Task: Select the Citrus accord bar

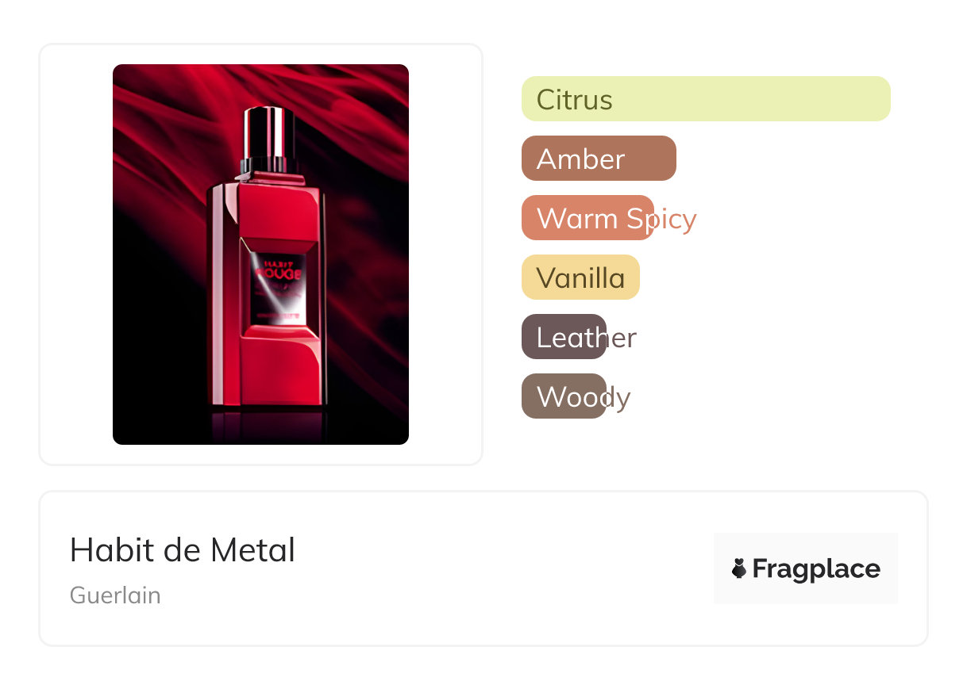Action: coord(706,99)
